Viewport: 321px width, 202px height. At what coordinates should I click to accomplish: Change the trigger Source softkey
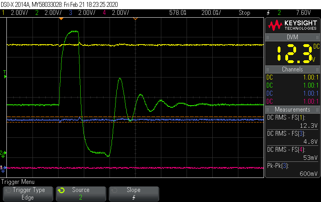click(x=81, y=194)
